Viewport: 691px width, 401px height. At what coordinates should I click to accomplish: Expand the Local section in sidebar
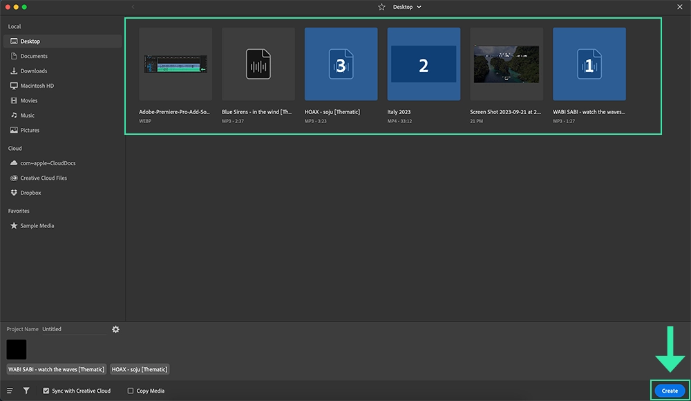point(14,26)
